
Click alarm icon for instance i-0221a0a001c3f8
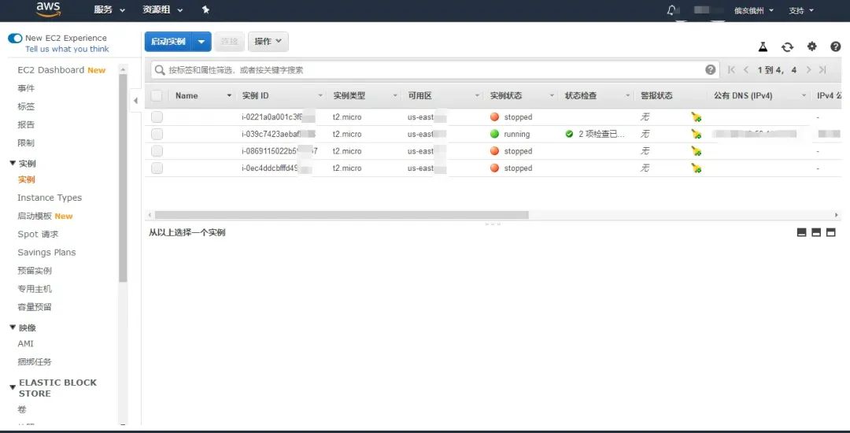[696, 117]
